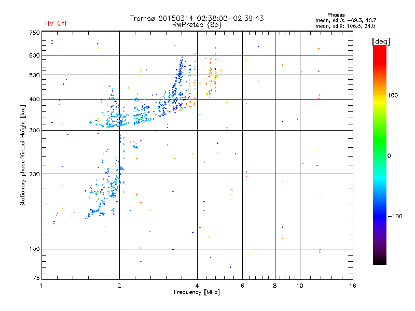Click x-axis tick label '16'

pyautogui.click(x=353, y=286)
